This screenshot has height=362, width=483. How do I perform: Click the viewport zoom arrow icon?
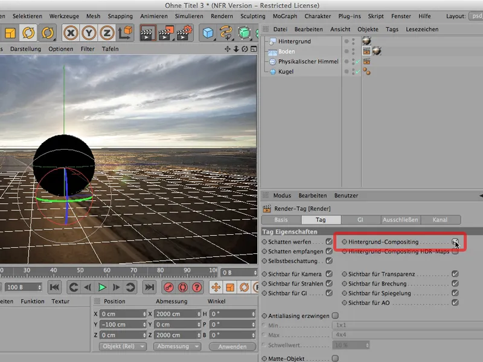pos(236,49)
